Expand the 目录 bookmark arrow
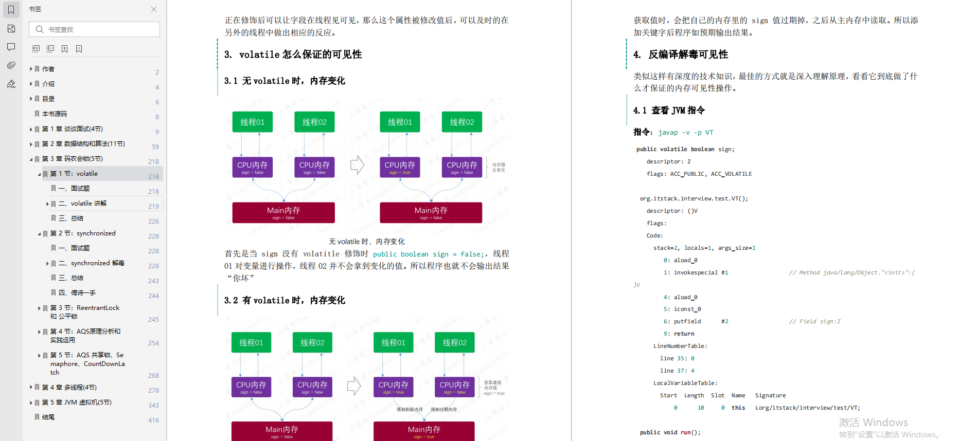Screen dimensions: 958x441 pos(31,99)
